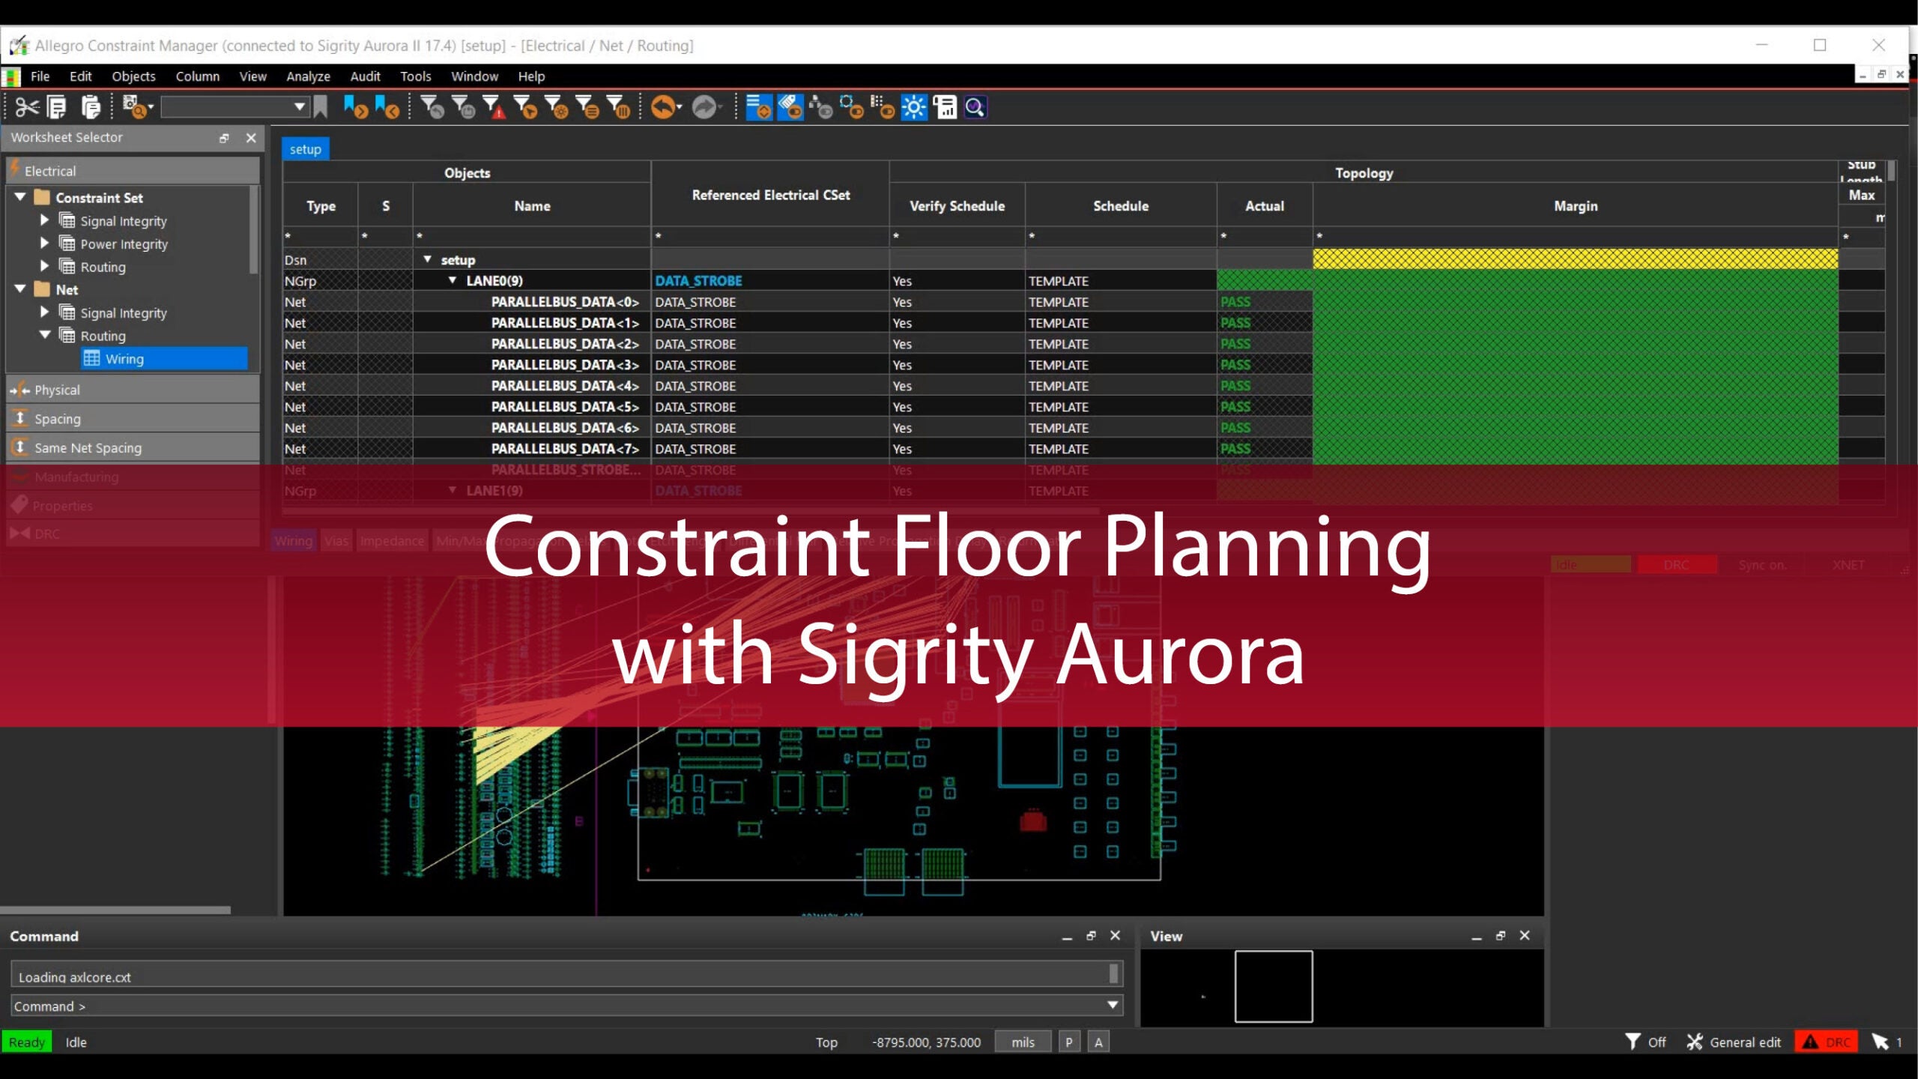Open the File menu
This screenshot has height=1079, width=1918.
(40, 76)
